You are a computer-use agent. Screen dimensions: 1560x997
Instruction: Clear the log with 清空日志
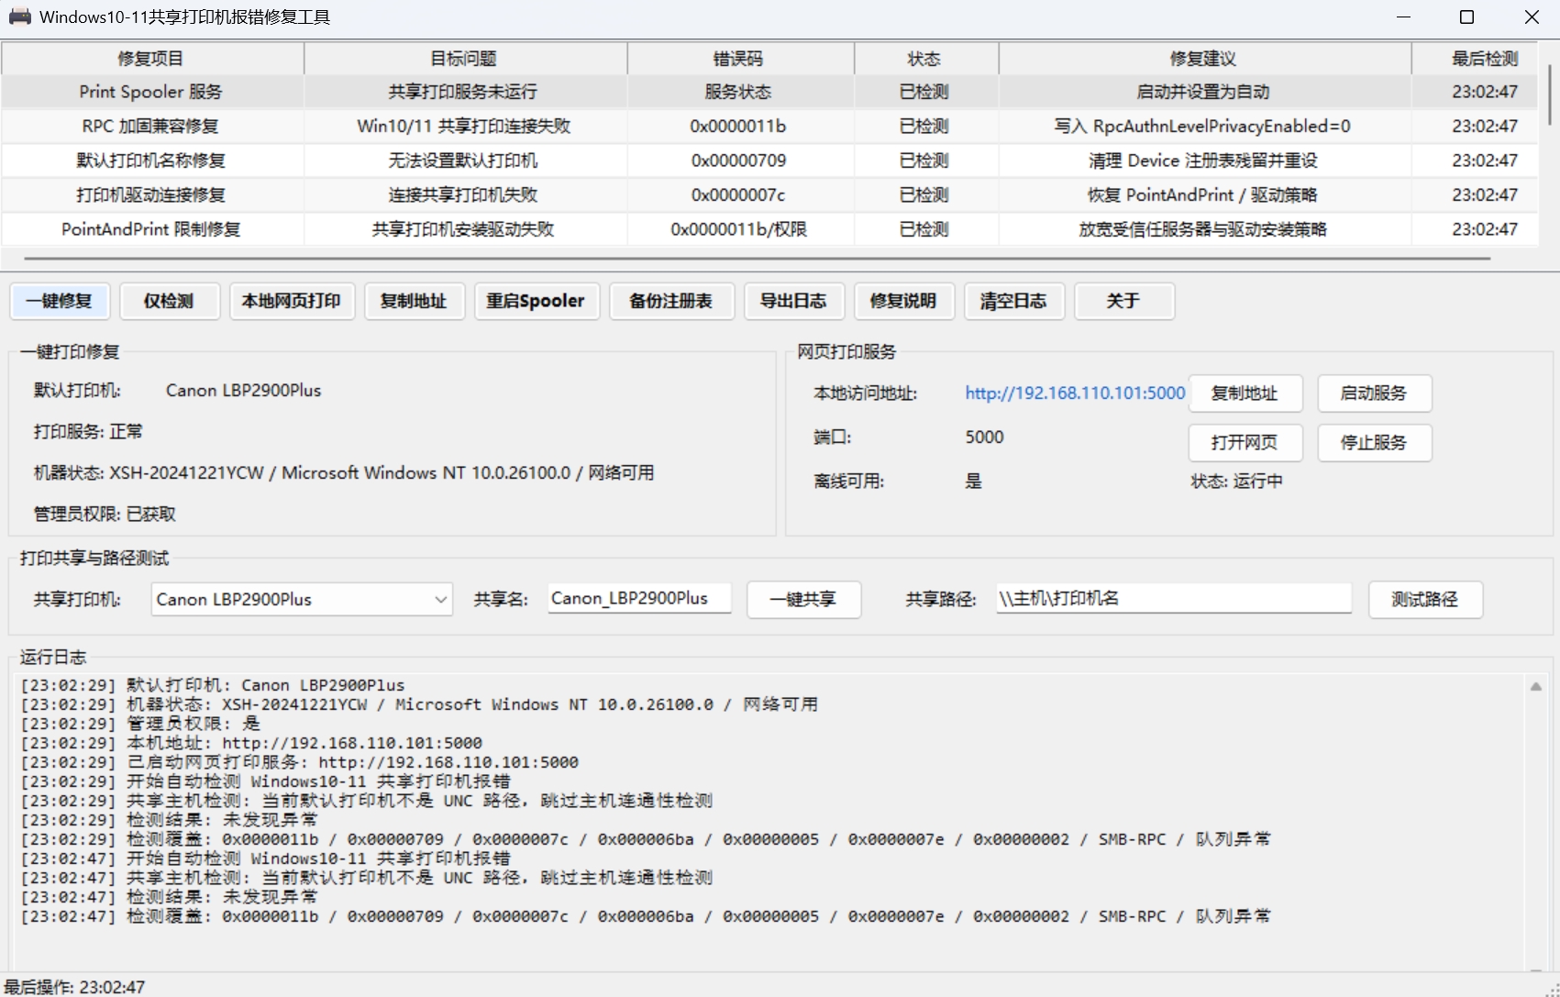(1014, 301)
